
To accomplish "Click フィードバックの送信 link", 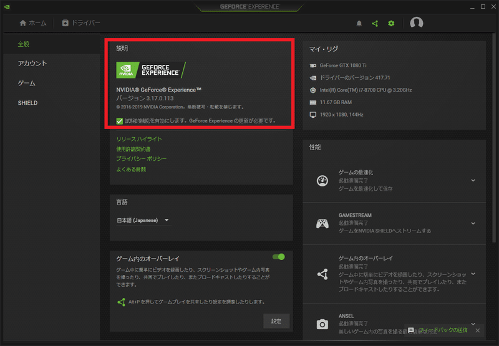I will [443, 330].
